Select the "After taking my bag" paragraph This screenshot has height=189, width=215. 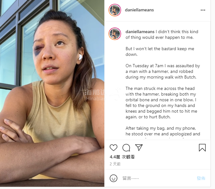coord(163,131)
